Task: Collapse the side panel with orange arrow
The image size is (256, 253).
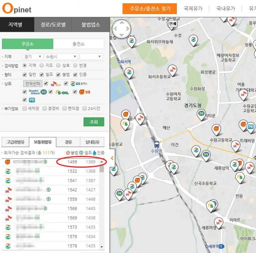Action: [x=112, y=158]
